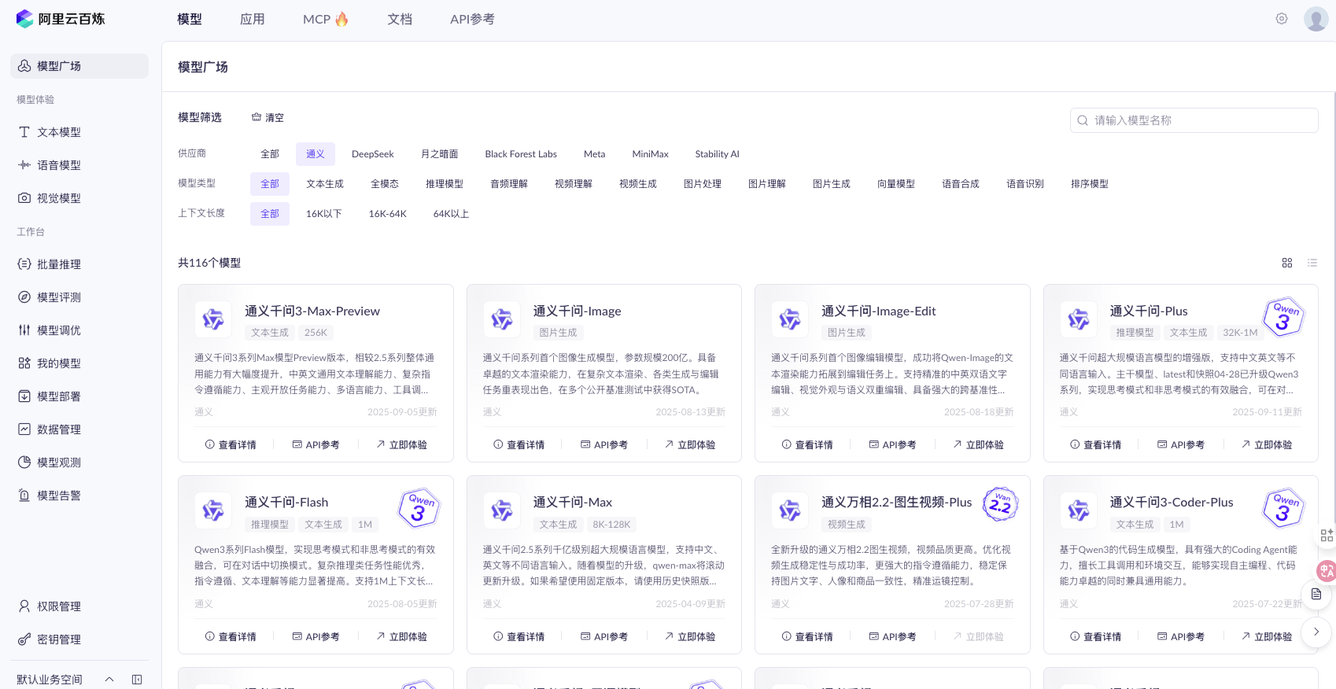Select 全部 in 供应商 filter
1336x689 pixels.
point(270,154)
